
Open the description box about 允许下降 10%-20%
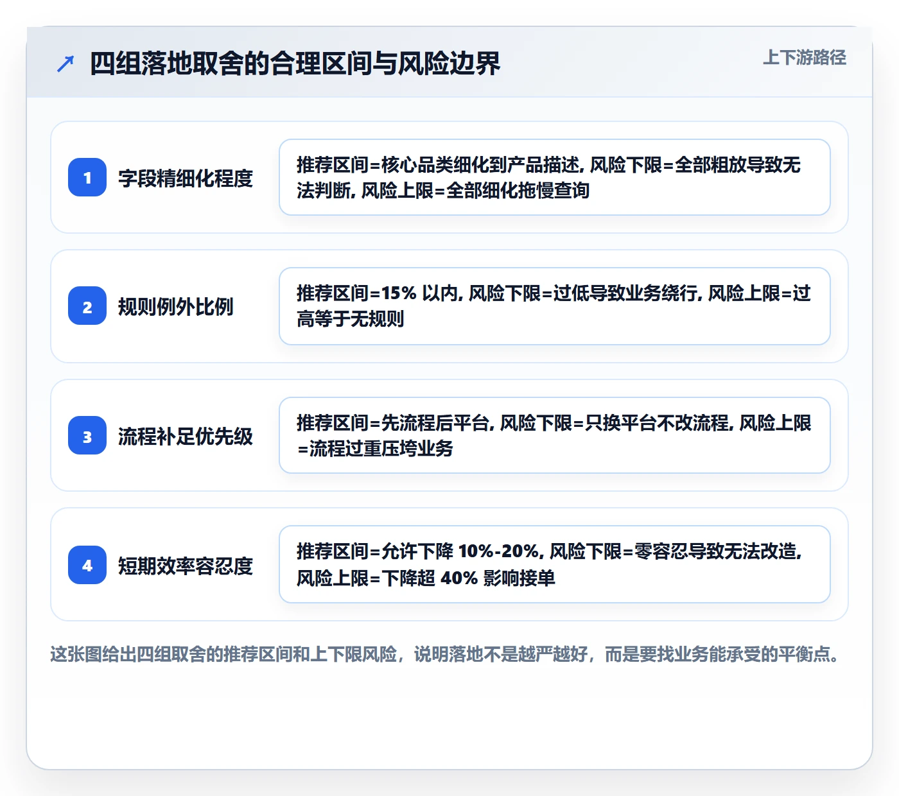tap(555, 564)
